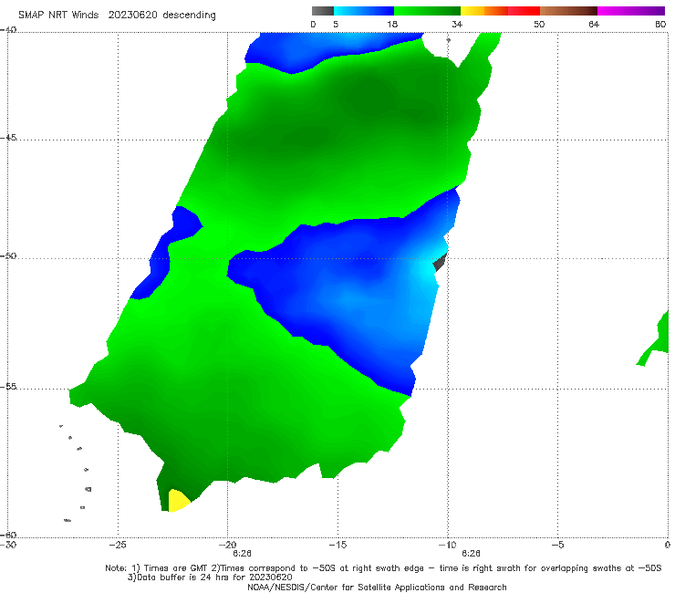
Task: Click the colorbar value label '50'
Action: point(539,24)
